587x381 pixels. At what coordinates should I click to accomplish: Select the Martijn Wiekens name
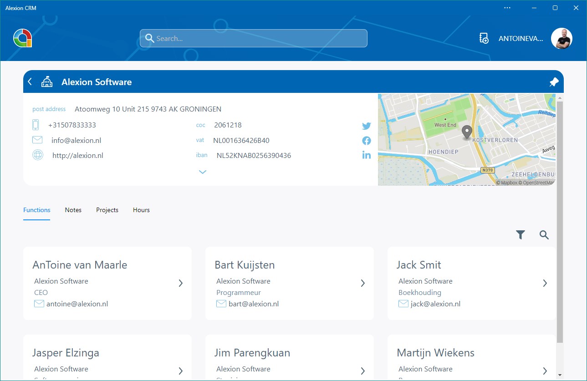tap(436, 353)
